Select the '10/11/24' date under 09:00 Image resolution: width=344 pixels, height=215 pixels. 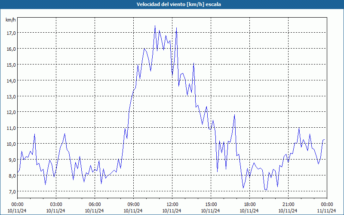133,211
